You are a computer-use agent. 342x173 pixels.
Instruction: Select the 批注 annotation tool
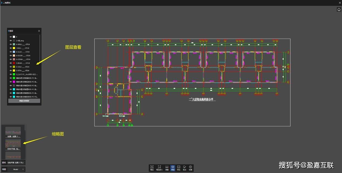click(185, 168)
